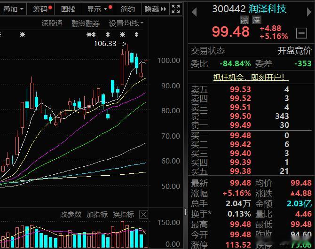Viewport: 315px width, 249px height.
Task: Click the 卖一 price 99.49
Action: point(240,125)
